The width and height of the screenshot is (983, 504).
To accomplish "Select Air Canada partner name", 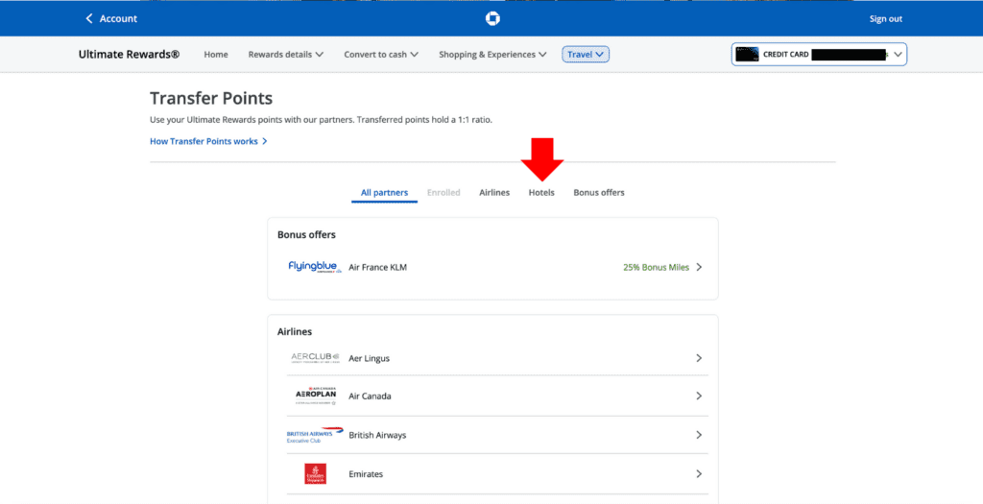I will pyautogui.click(x=370, y=396).
